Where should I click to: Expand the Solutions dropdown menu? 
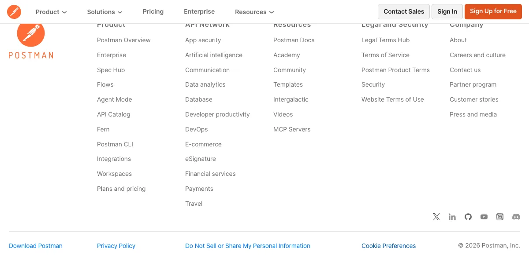[104, 12]
